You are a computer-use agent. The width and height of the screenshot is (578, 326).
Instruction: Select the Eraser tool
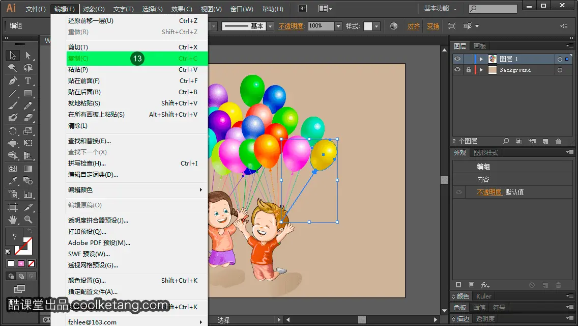pyautogui.click(x=28, y=118)
